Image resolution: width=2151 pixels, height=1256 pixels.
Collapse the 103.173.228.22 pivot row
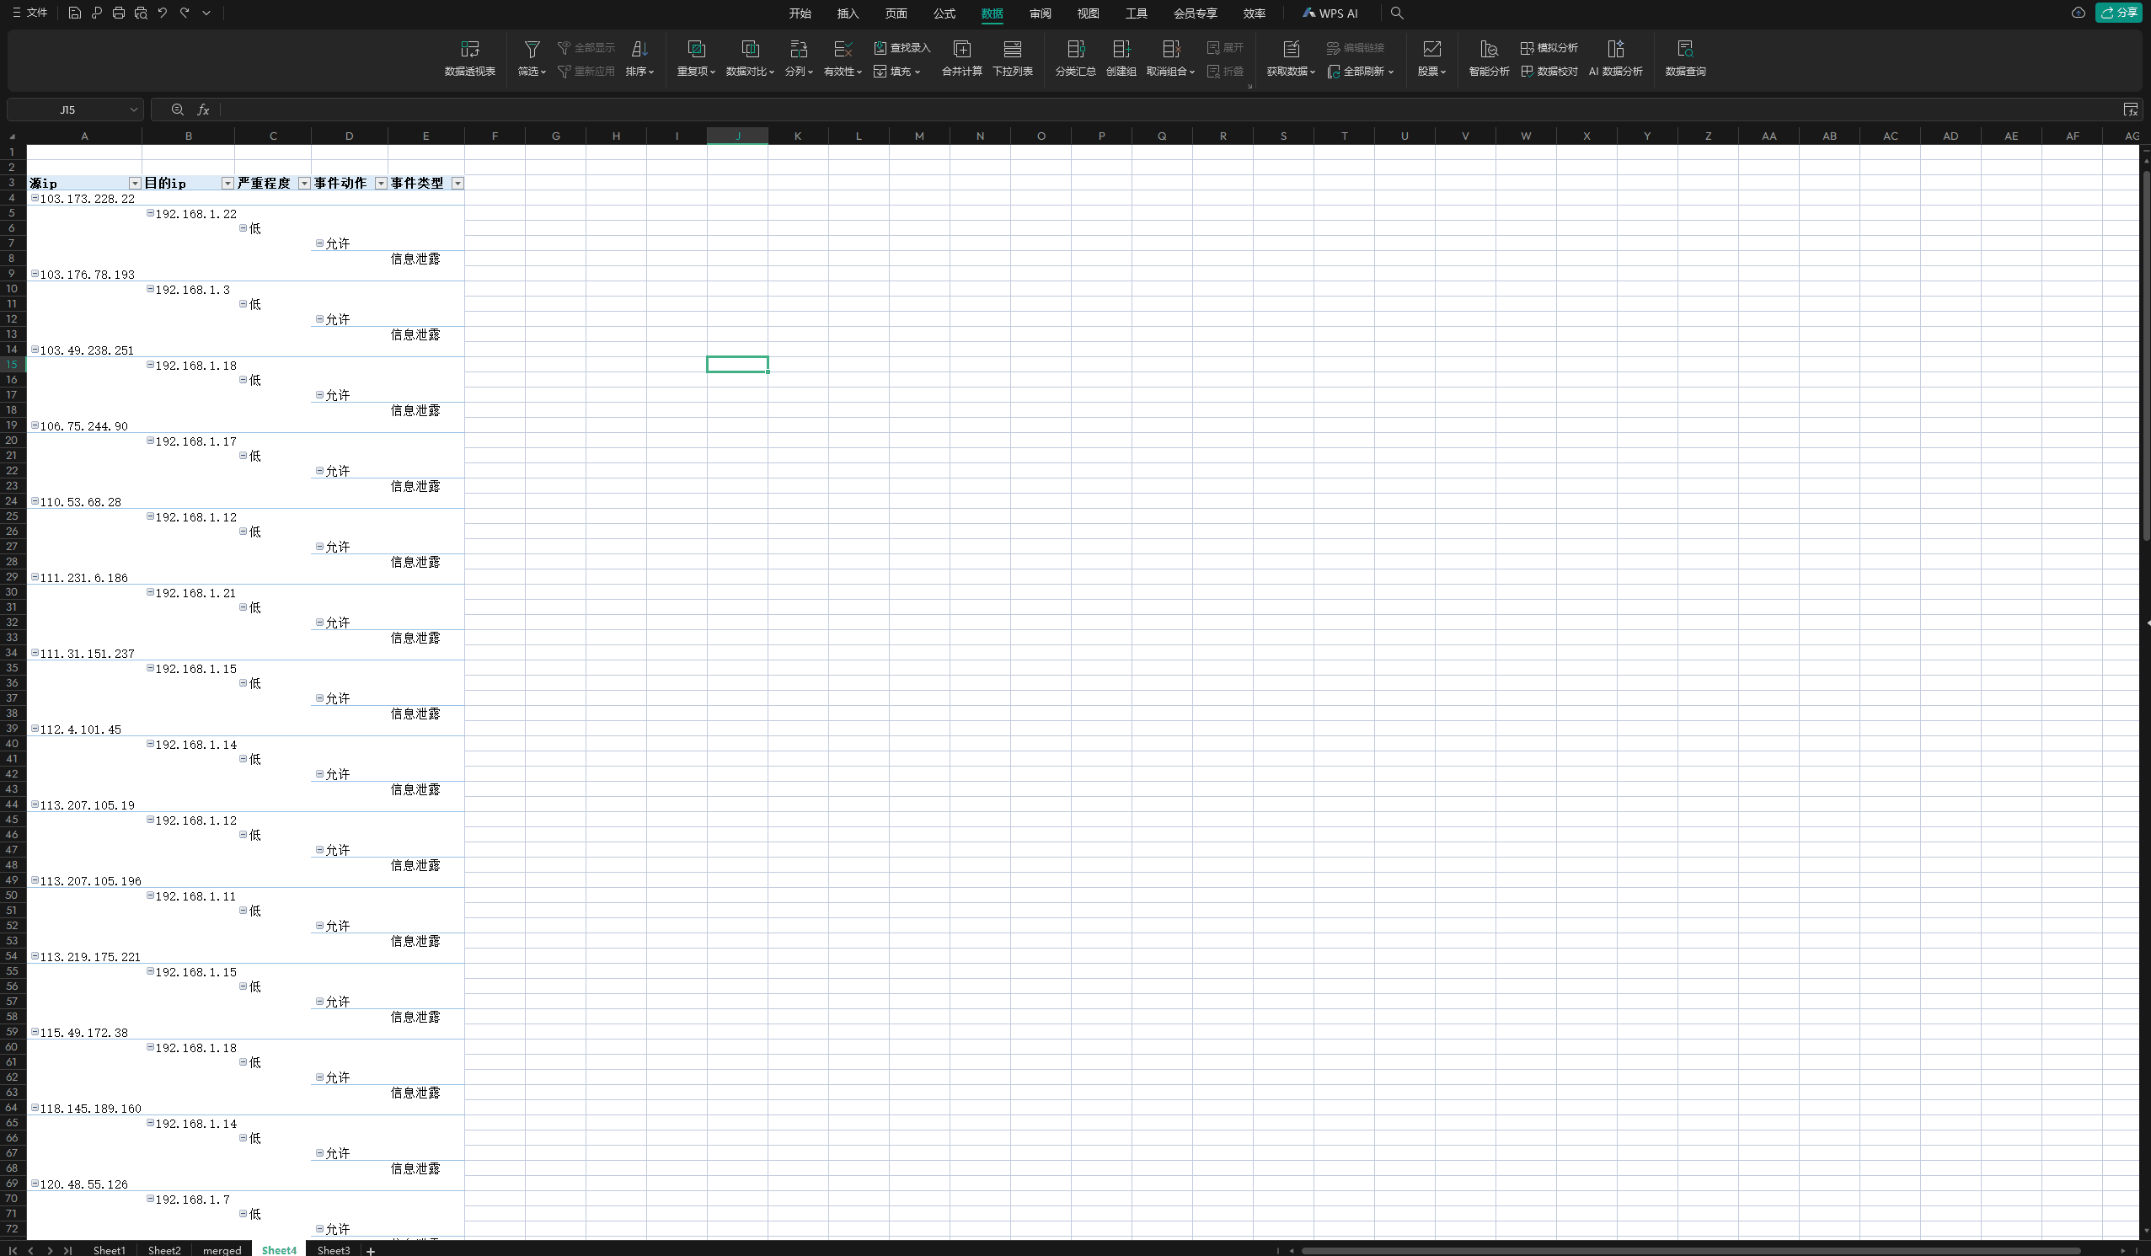(35, 198)
